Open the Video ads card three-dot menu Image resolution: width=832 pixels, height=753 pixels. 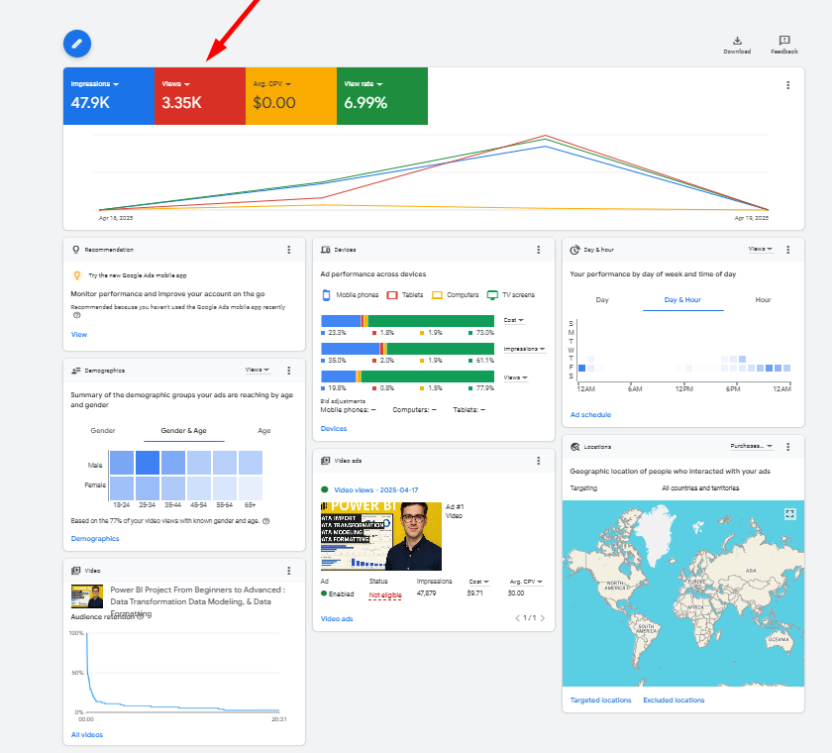[539, 461]
